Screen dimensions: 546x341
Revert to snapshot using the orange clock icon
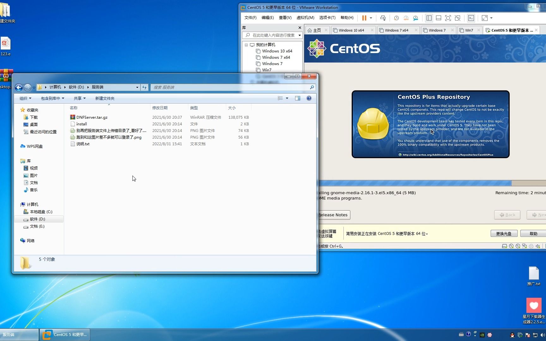406,18
